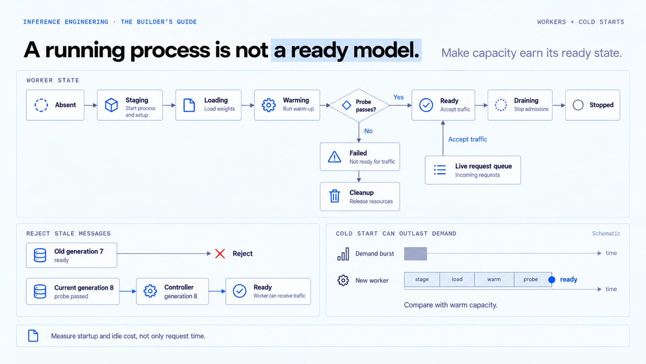
Task: Click the "No" label below the probe diamond
Action: click(369, 131)
